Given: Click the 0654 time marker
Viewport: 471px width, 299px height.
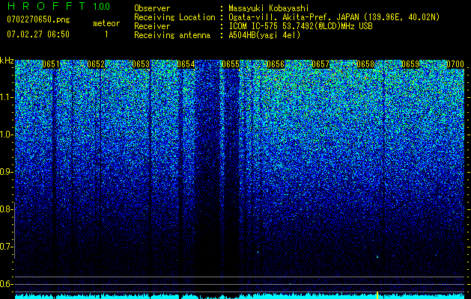Looking at the screenshot, I should coord(186,64).
